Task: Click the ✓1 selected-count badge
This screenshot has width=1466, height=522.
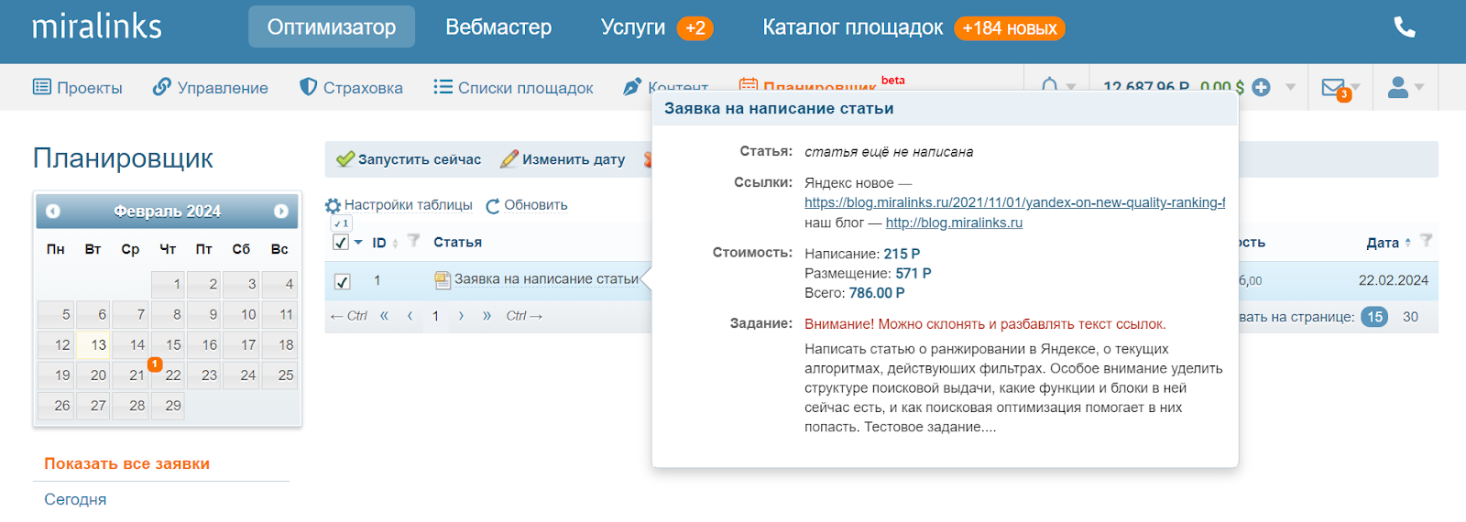Action: [341, 223]
